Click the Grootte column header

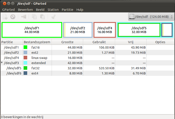pyautogui.click(x=68, y=42)
